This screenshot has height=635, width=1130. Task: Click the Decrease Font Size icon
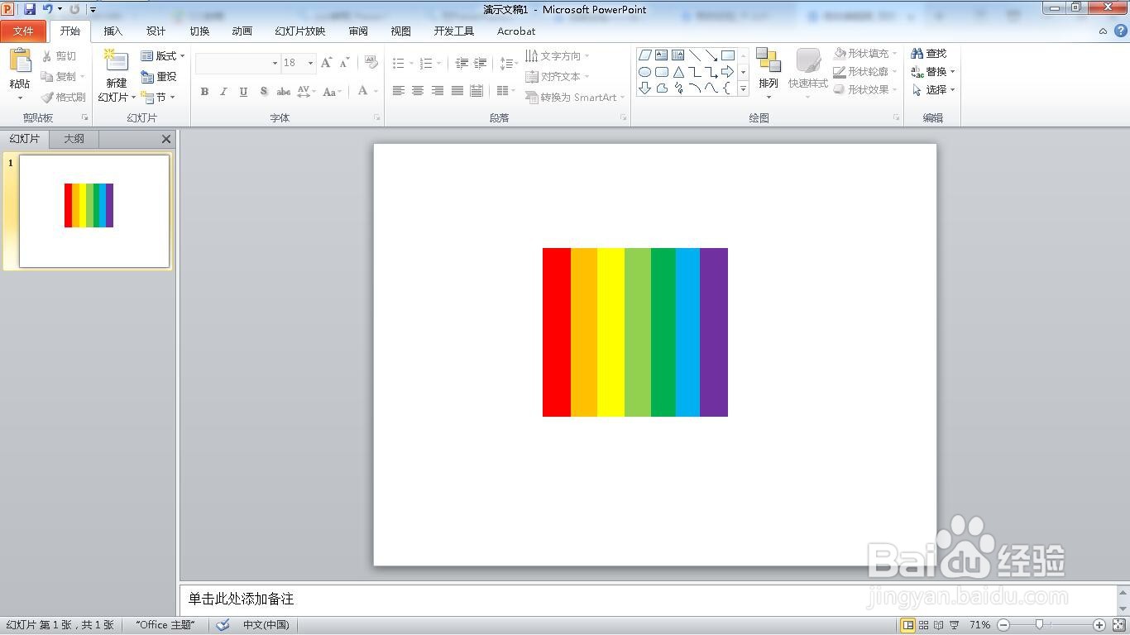[x=344, y=63]
